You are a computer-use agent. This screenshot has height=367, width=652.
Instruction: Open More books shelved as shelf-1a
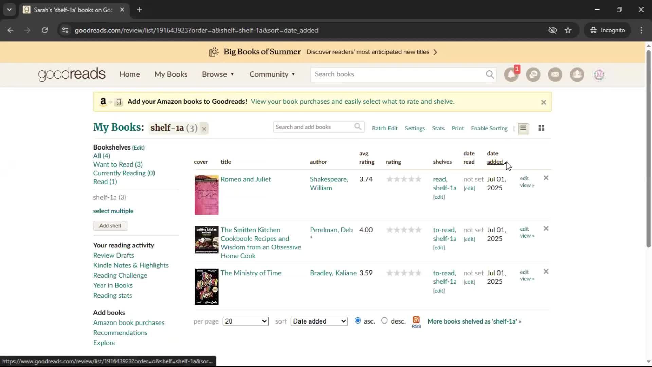474,321
